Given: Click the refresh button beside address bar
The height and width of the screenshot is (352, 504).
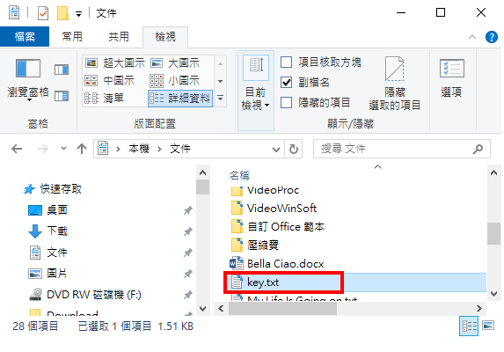Looking at the screenshot, I should tap(294, 149).
